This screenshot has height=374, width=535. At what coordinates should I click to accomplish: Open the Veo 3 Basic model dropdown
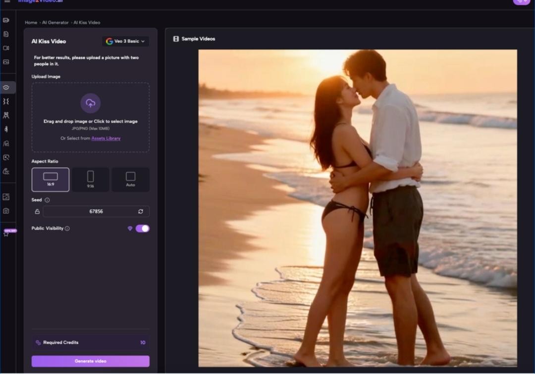click(x=125, y=42)
